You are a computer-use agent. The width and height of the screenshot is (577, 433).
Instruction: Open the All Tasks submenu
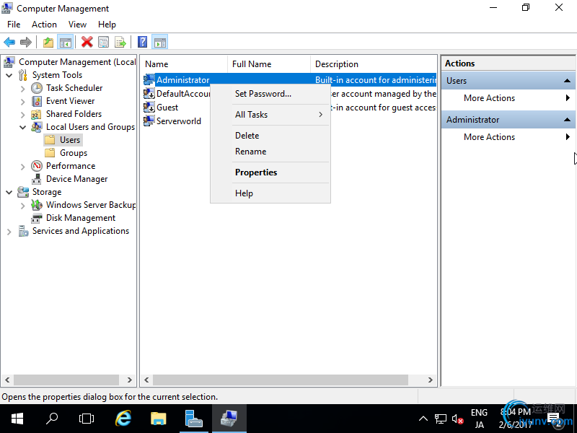[270, 115]
